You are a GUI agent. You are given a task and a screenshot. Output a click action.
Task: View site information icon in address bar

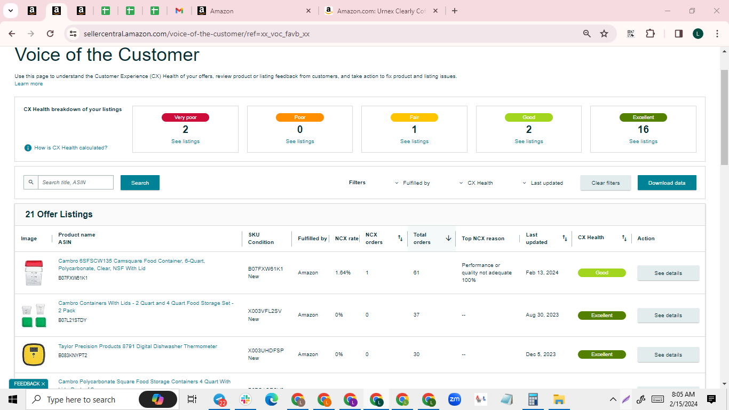pos(73,34)
